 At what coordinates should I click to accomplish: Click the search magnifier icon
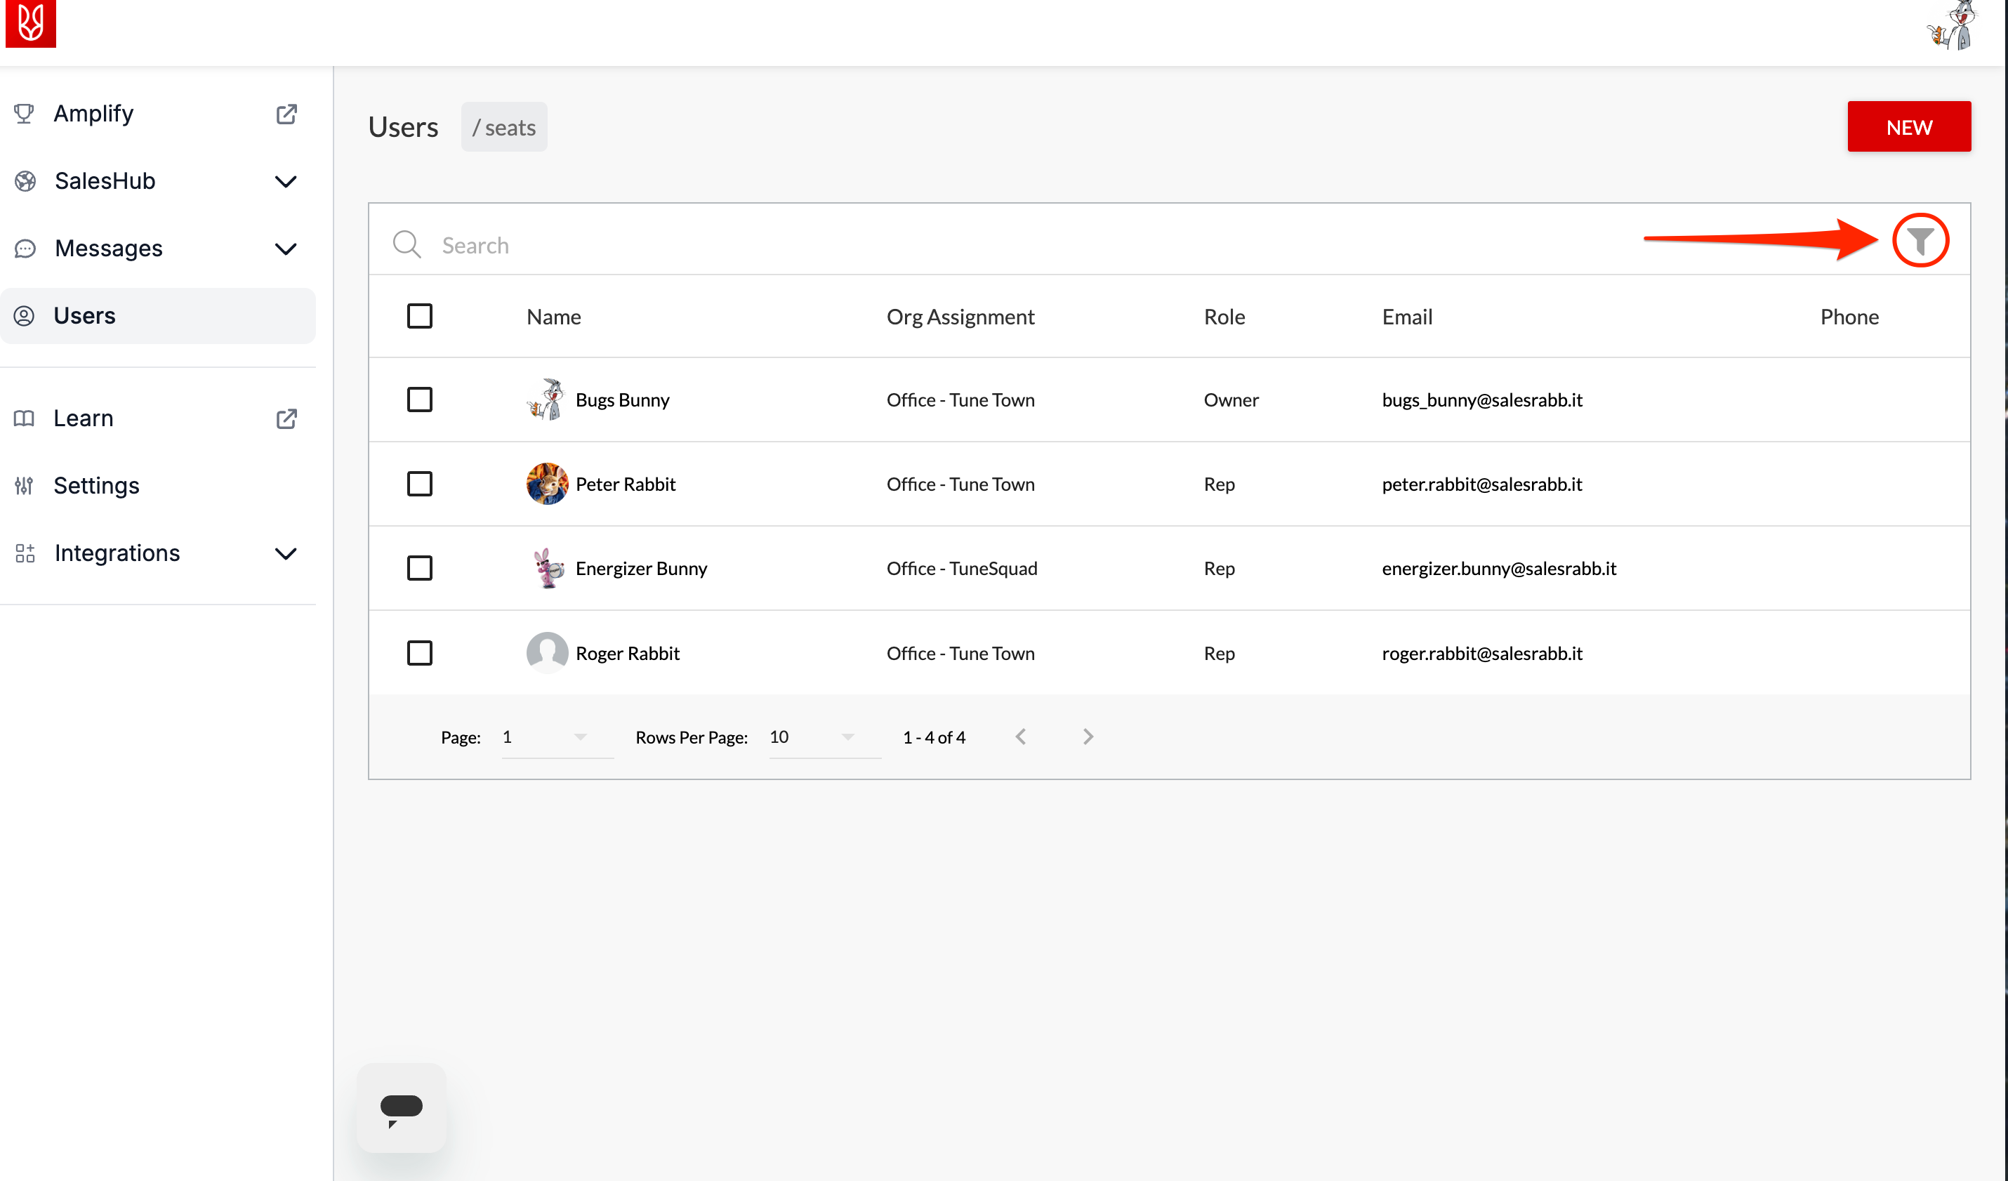pos(407,244)
